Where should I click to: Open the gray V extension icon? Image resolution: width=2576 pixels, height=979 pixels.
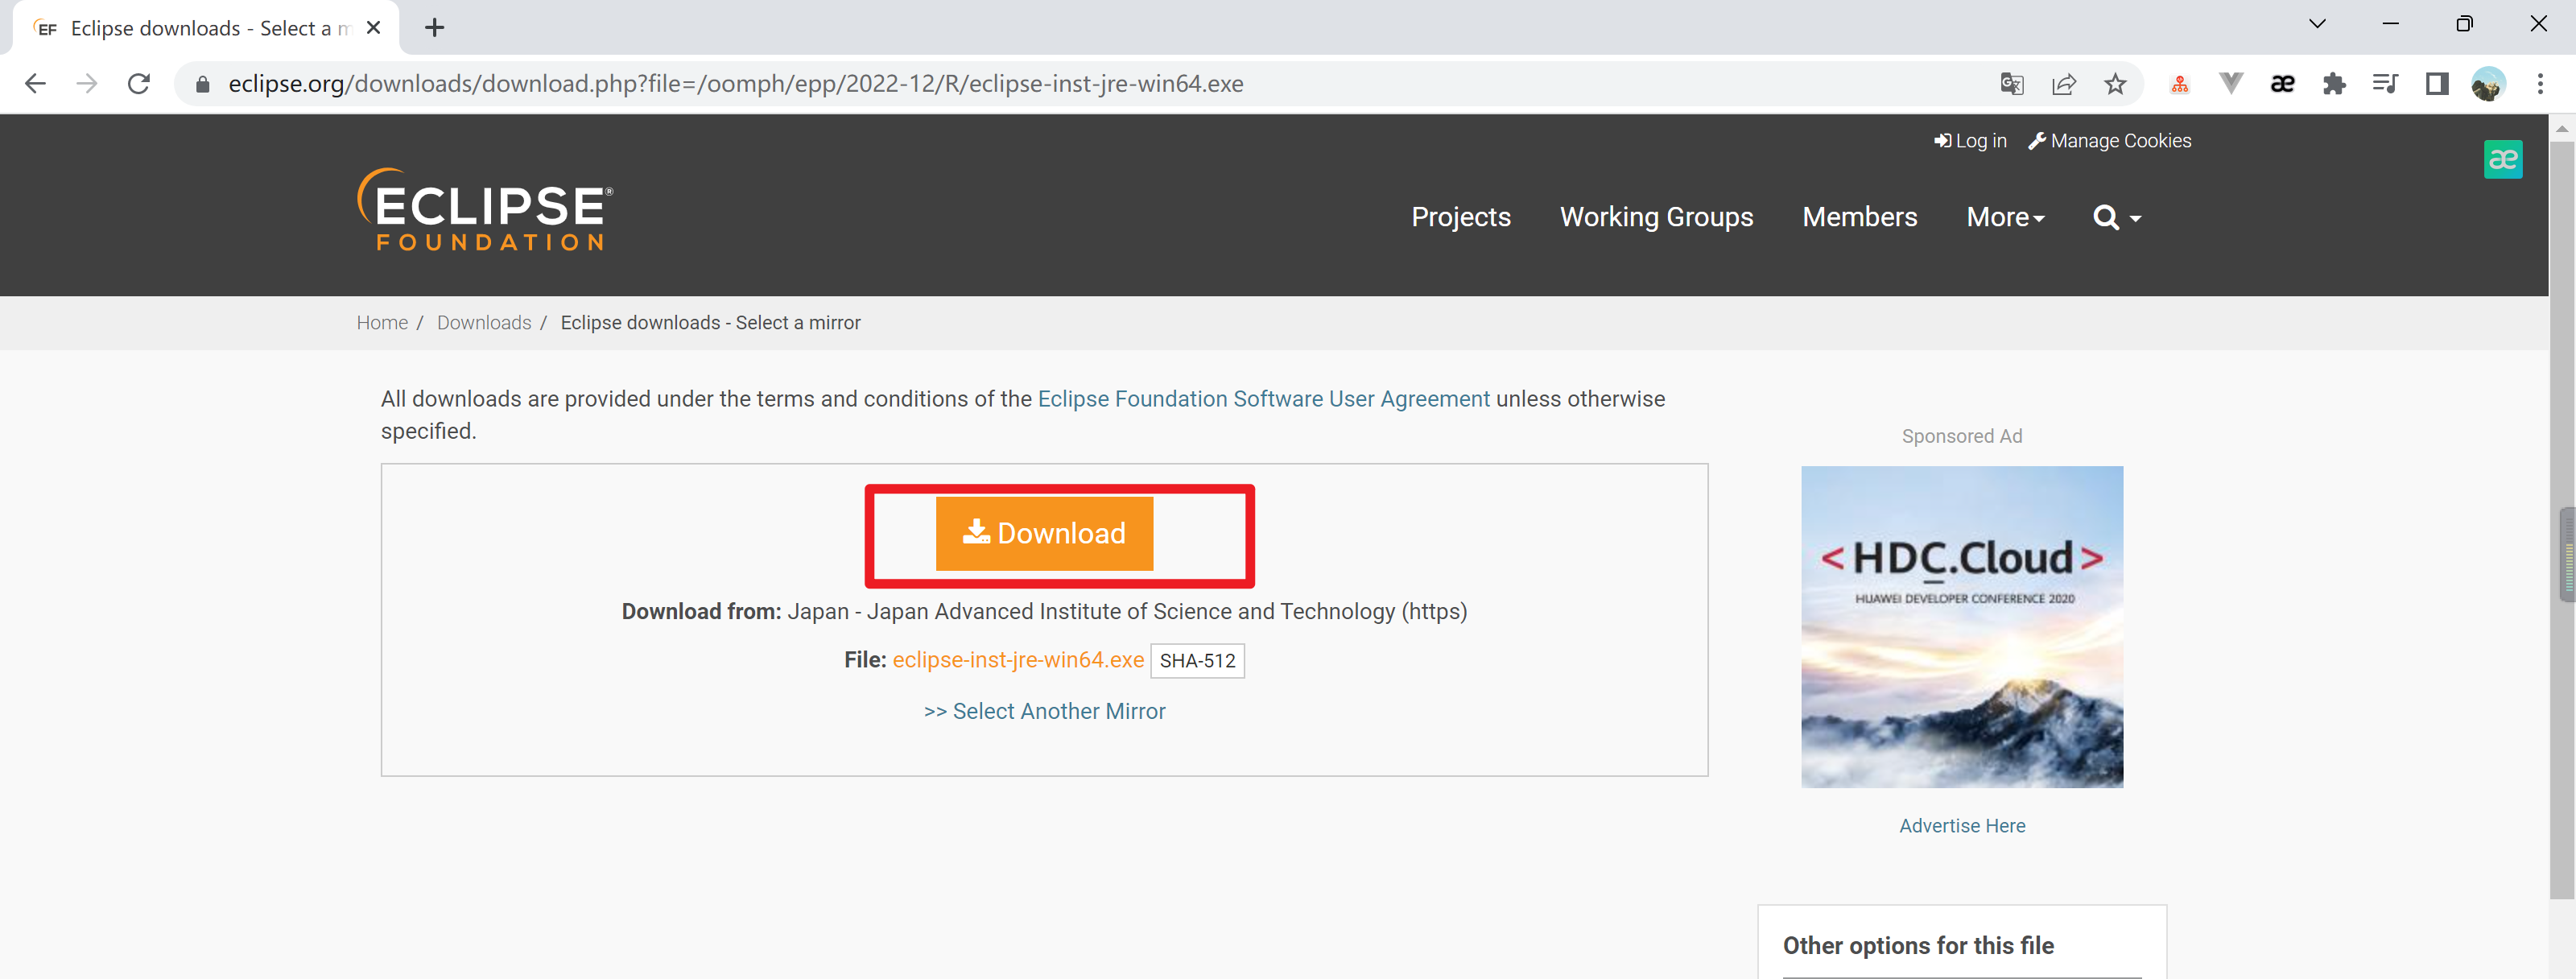[2231, 84]
